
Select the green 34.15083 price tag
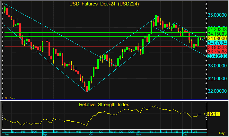(x=217, y=34)
